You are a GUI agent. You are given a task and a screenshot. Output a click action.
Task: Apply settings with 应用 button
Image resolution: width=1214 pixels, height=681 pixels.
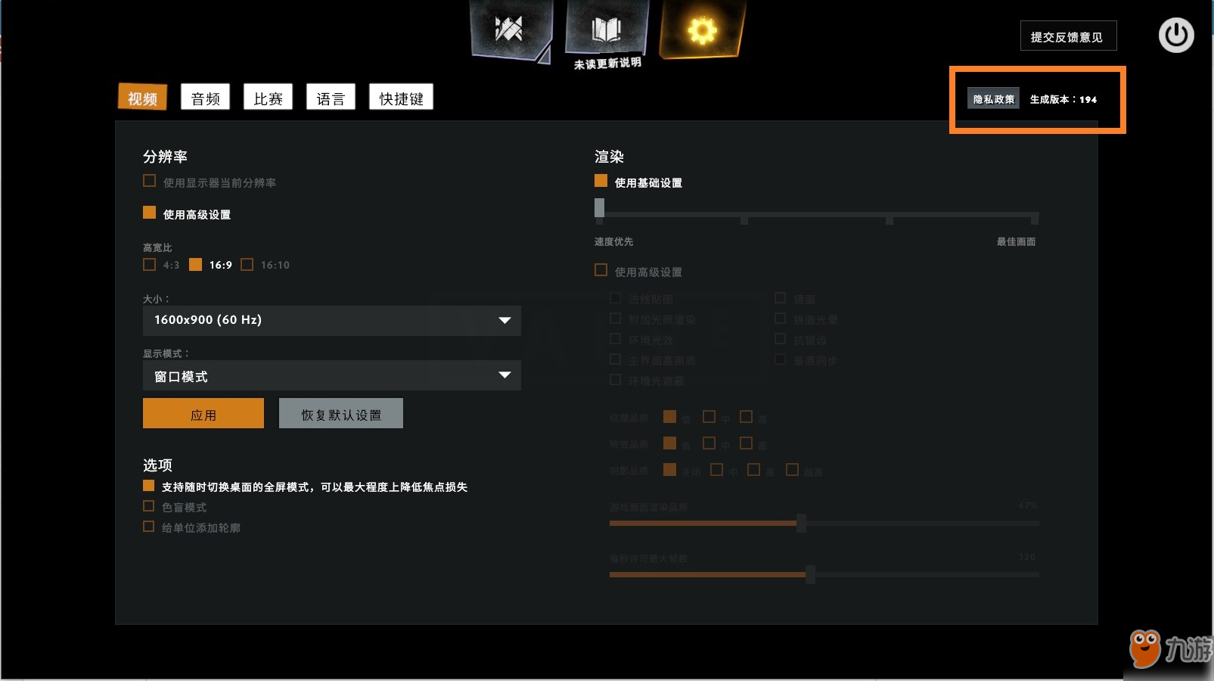point(203,414)
